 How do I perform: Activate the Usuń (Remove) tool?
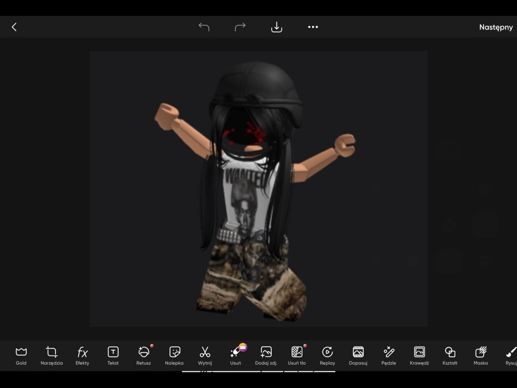(x=235, y=355)
